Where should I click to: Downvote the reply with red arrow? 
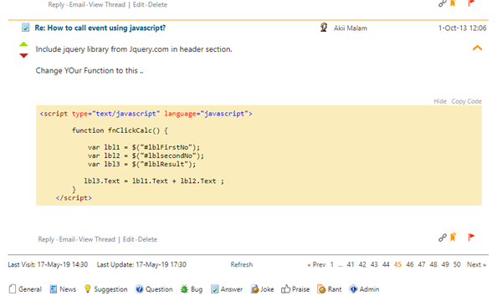23,56
